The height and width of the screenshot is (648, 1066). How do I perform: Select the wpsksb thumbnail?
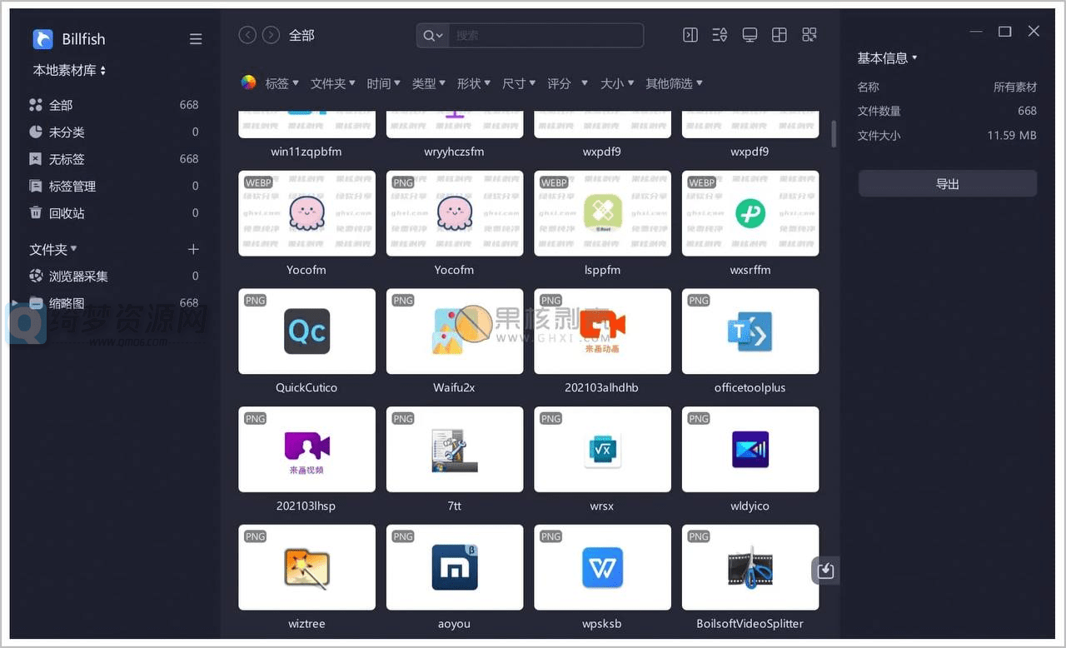[x=602, y=567]
